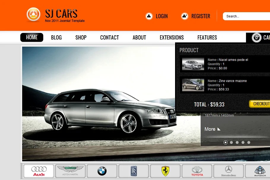Select the Rolls-Royce brand logo
Image resolution: width=270 pixels, height=180 pixels.
pos(134,171)
